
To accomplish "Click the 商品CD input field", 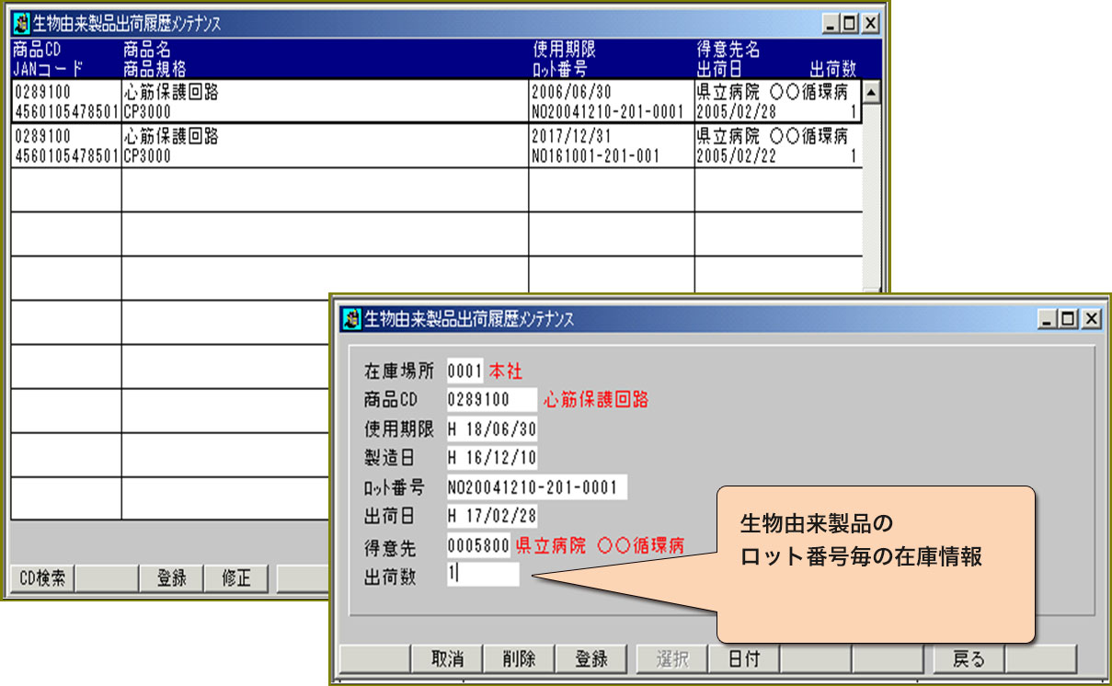I will tap(490, 400).
